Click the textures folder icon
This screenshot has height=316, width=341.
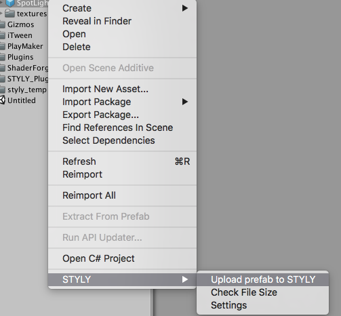[10, 14]
